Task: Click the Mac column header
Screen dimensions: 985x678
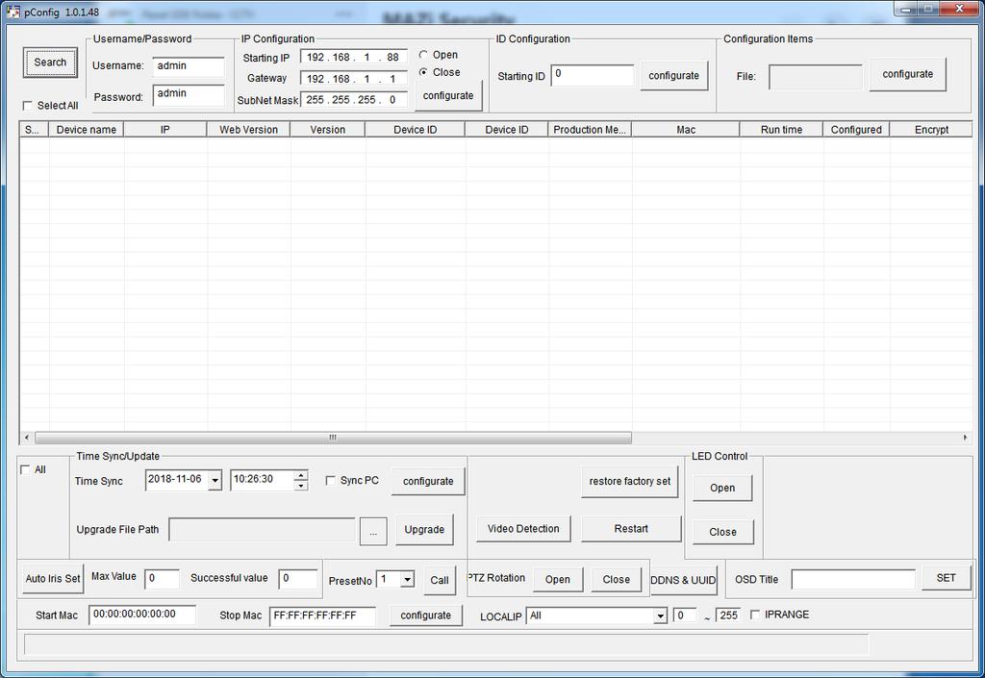Action: pyautogui.click(x=685, y=129)
